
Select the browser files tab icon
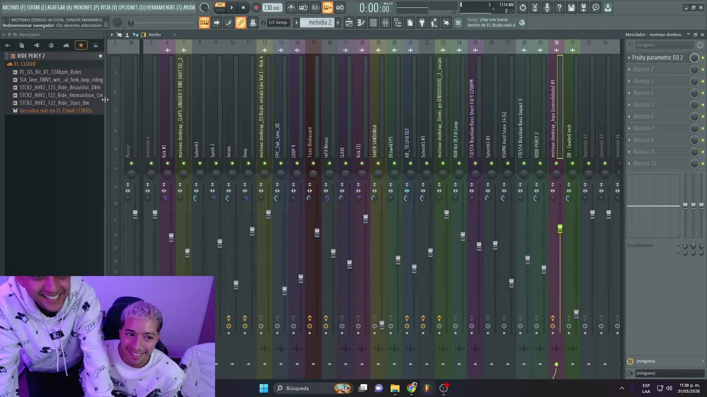coord(22,45)
